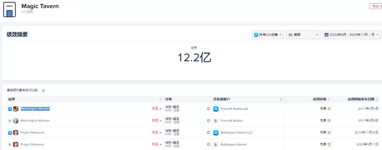The image size is (382, 150).
Task: Click the 导出 export button
Action: tap(376, 6)
